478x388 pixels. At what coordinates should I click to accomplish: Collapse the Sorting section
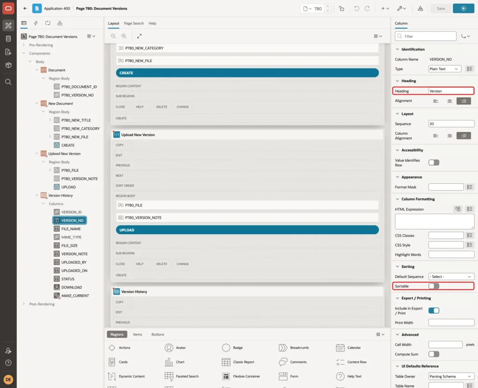click(x=397, y=266)
